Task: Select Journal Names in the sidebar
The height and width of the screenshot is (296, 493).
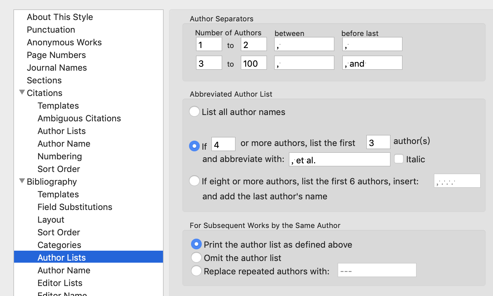Action: 57,68
